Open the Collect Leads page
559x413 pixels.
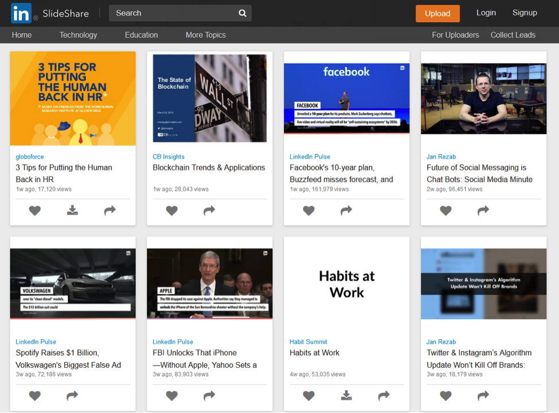[x=513, y=35]
